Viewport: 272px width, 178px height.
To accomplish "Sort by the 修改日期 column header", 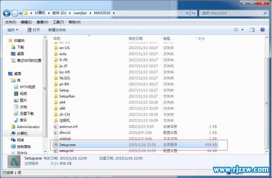I will [x=136, y=38].
